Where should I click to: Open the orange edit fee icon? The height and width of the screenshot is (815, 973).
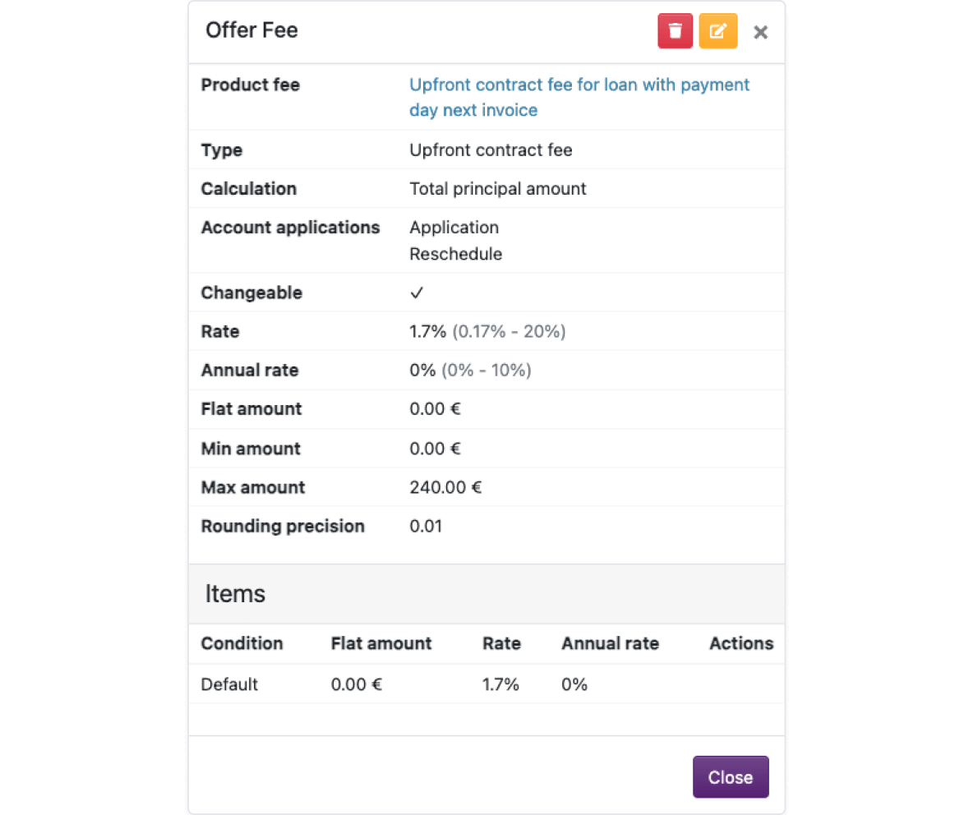(718, 31)
